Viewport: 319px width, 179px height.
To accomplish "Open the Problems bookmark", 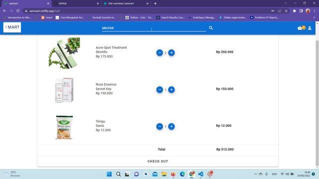I will tap(265, 18).
